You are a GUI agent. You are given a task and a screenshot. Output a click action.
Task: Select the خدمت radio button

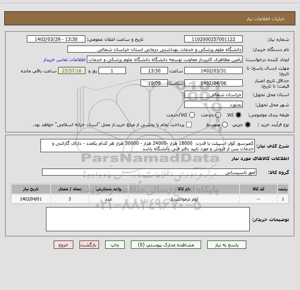point(218,115)
